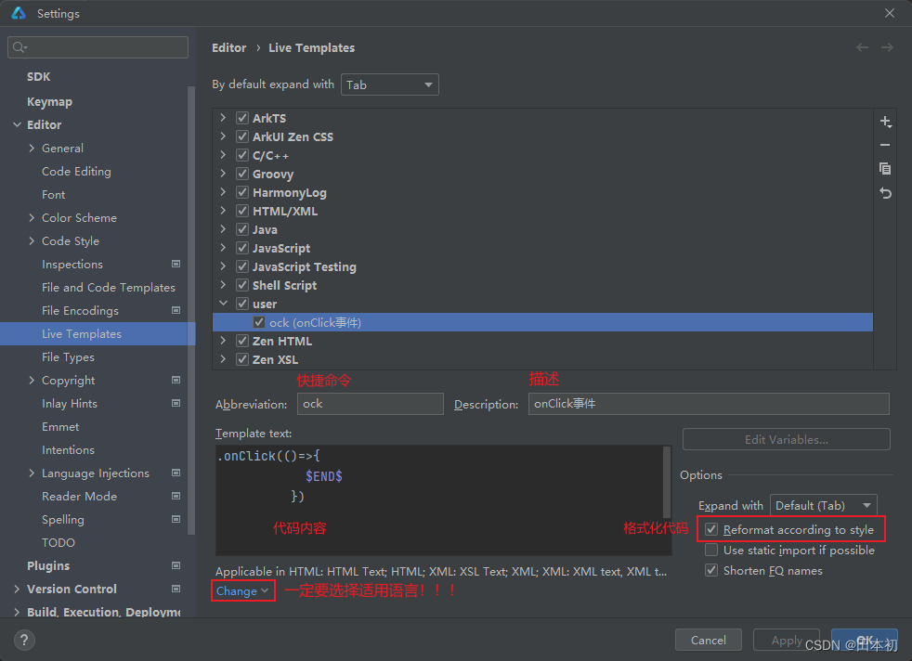Image resolution: width=912 pixels, height=661 pixels.
Task: Click inside the Template text editor
Action: (x=439, y=500)
